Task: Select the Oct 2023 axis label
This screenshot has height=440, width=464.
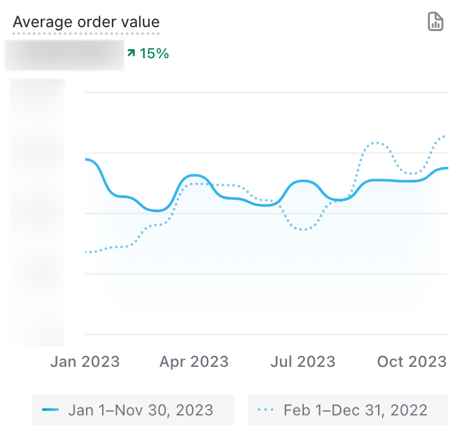Action: click(x=412, y=361)
